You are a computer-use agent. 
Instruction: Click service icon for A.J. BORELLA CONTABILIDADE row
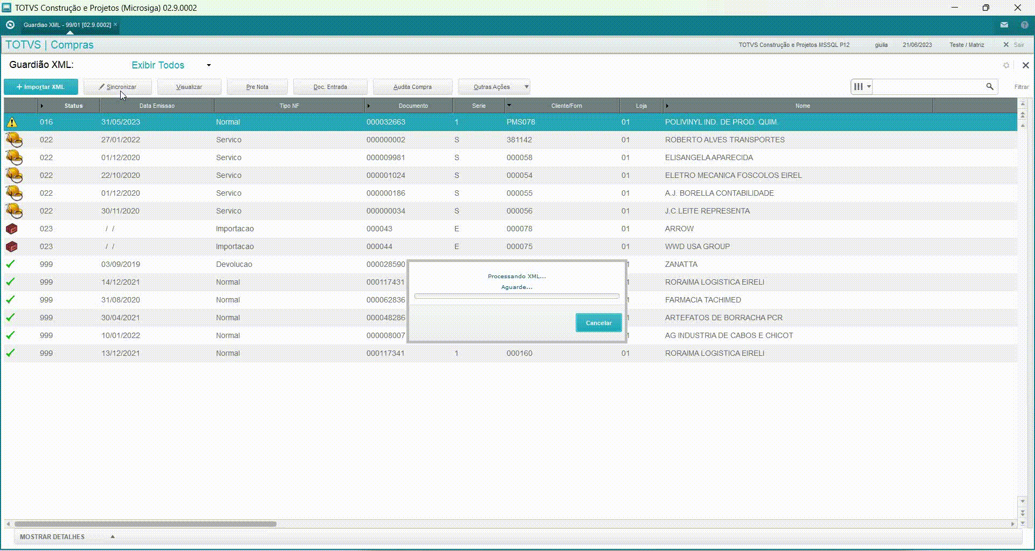pos(14,193)
